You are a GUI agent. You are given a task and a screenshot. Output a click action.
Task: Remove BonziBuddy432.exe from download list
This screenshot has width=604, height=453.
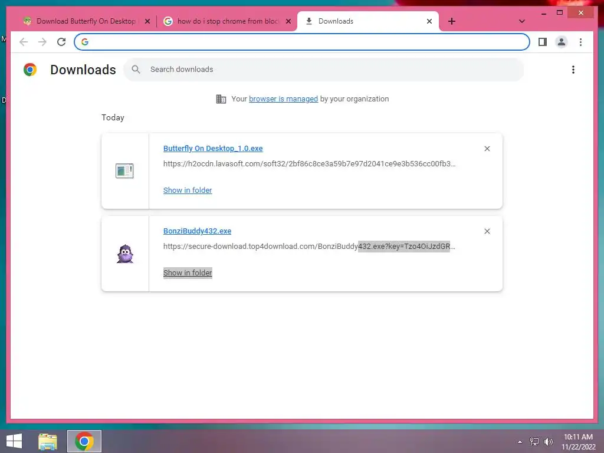(x=487, y=231)
